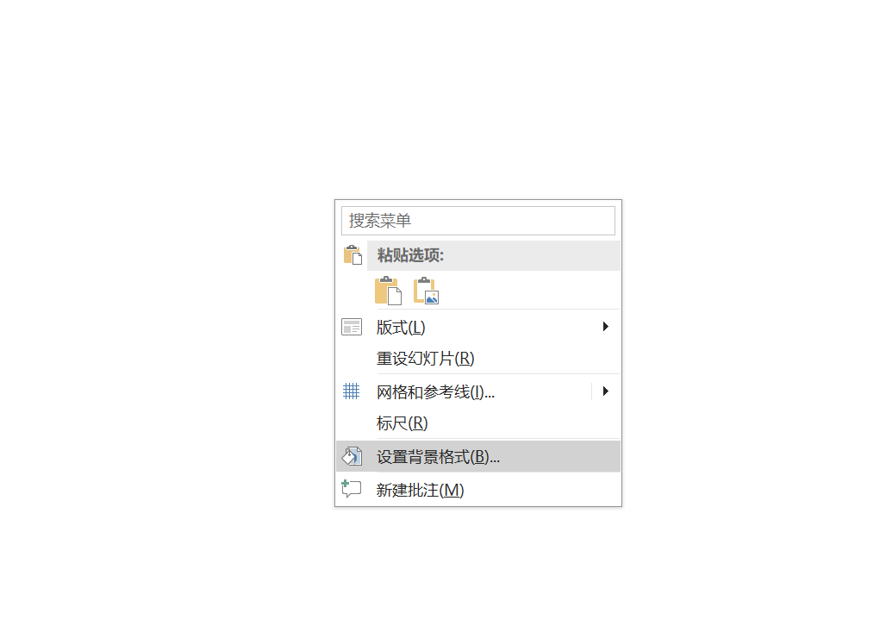
Task: Click the 版式 layout icon
Action: tap(352, 327)
